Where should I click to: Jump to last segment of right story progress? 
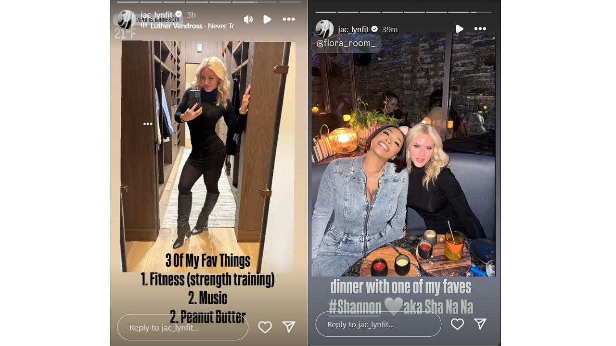tap(481, 12)
